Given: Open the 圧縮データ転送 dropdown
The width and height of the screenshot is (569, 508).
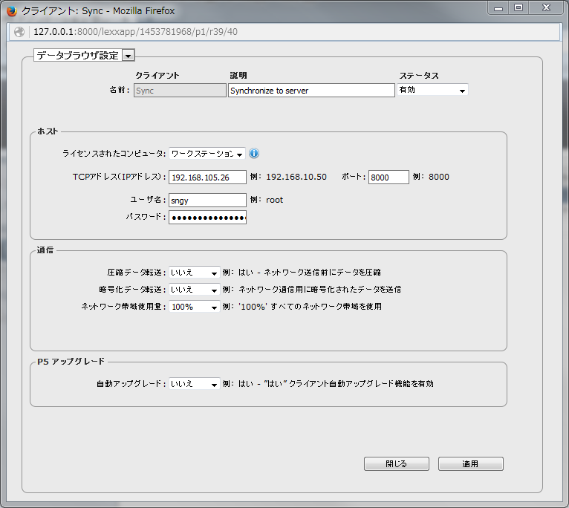Looking at the screenshot, I should 195,273.
